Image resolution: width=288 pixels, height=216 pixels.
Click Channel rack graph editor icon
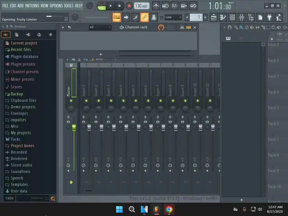click(x=182, y=27)
